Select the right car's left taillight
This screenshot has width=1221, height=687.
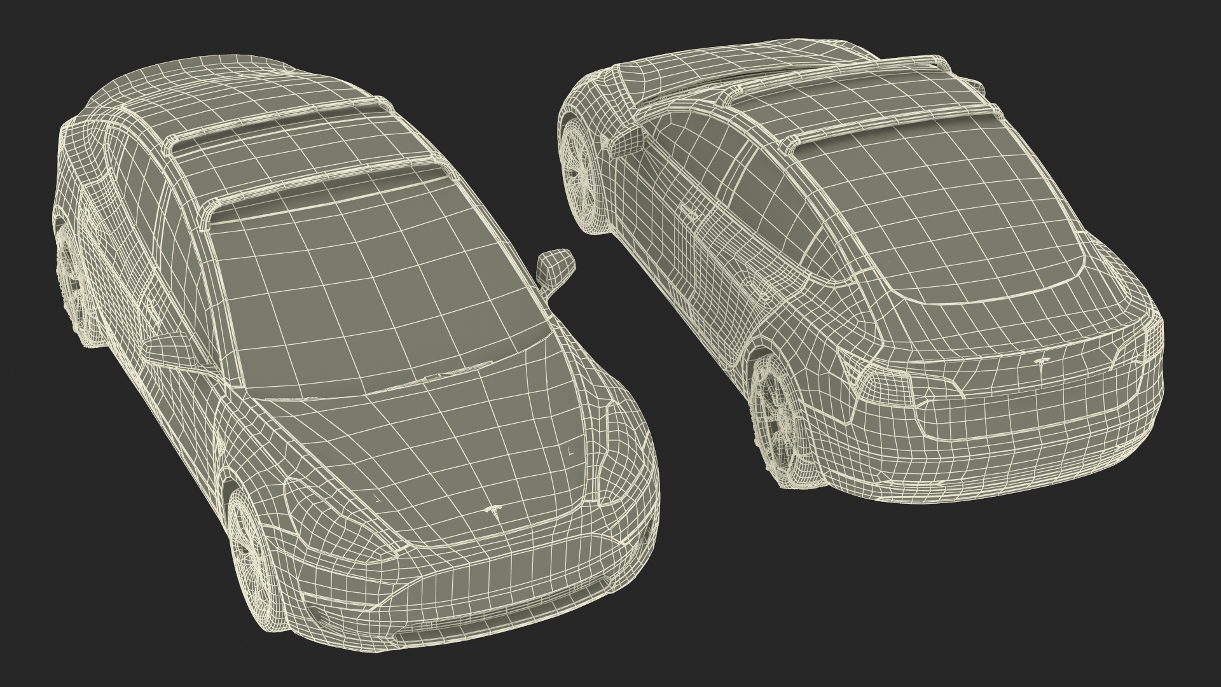pos(887,385)
